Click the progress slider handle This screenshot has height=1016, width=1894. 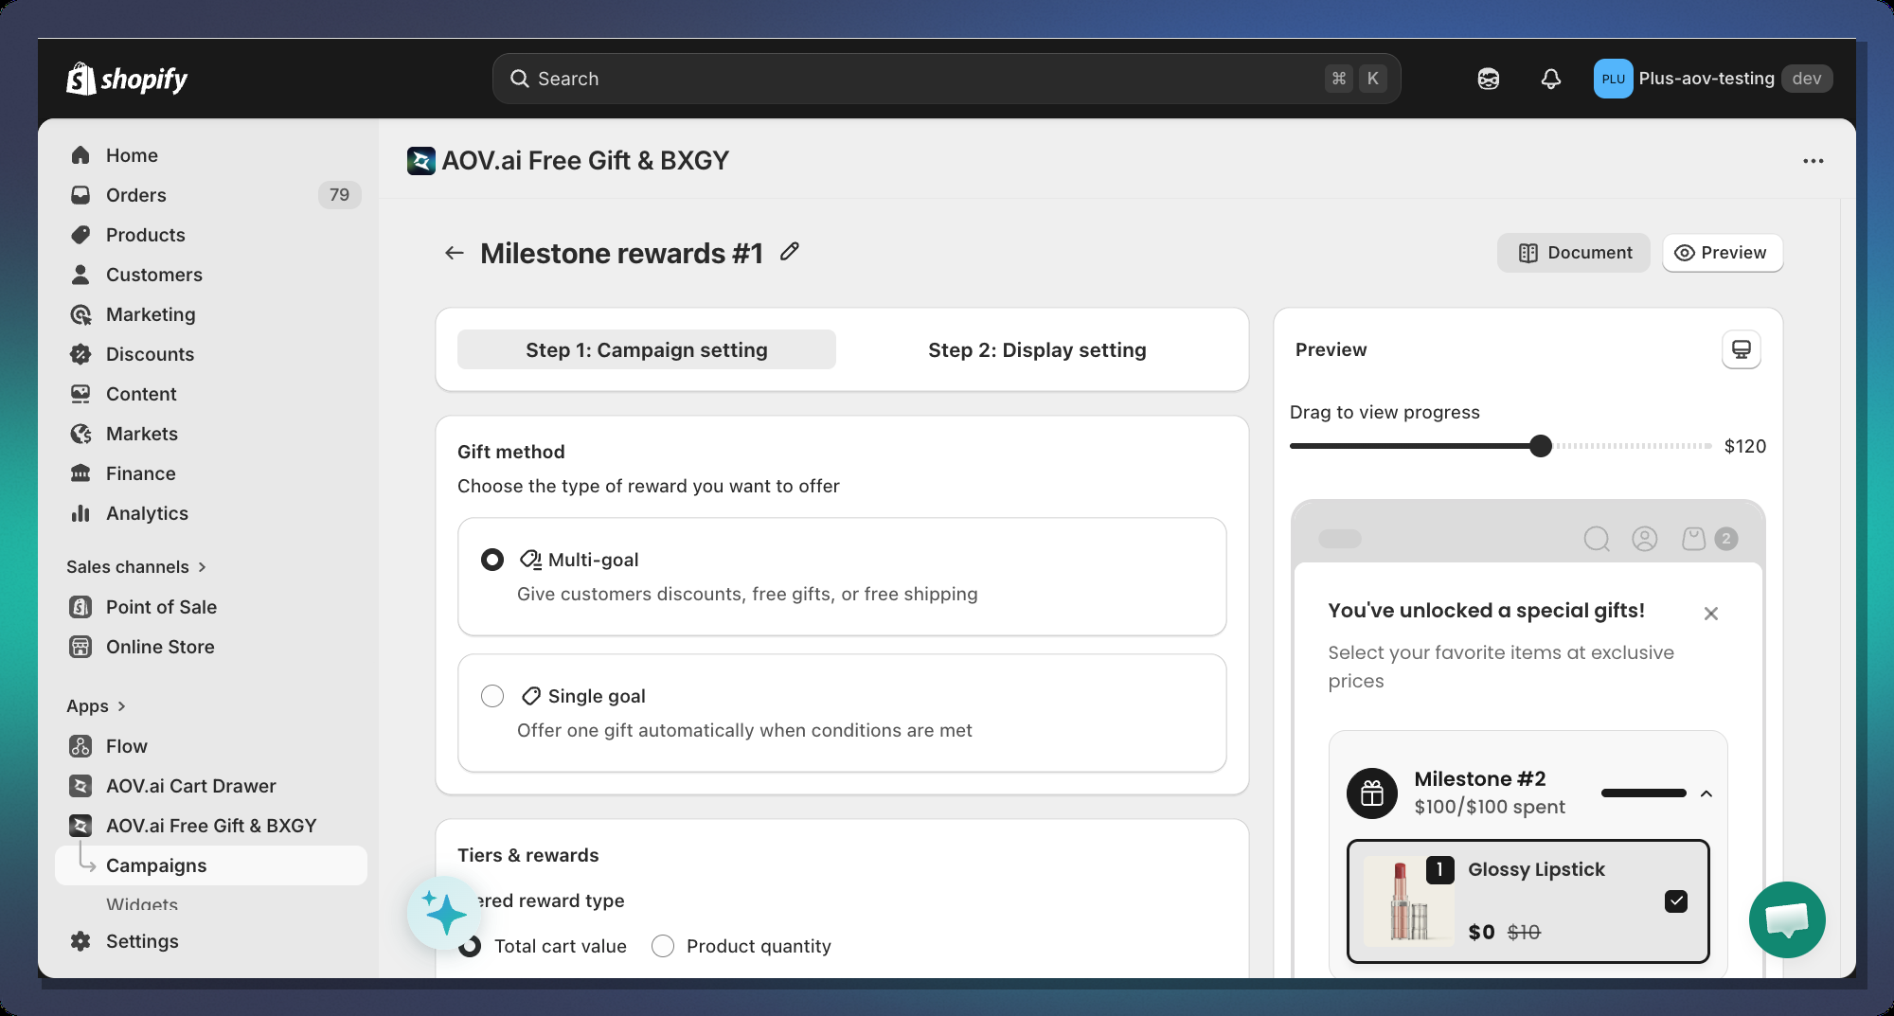pyautogui.click(x=1541, y=446)
